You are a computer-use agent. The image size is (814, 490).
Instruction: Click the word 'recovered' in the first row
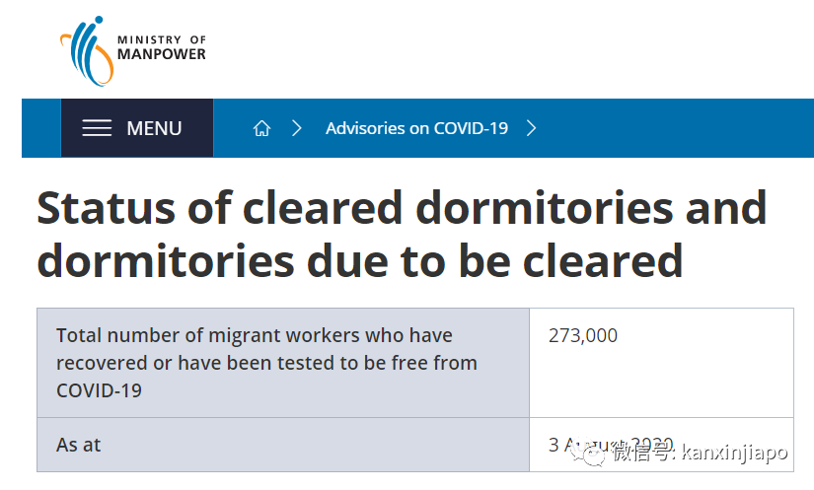(x=99, y=363)
